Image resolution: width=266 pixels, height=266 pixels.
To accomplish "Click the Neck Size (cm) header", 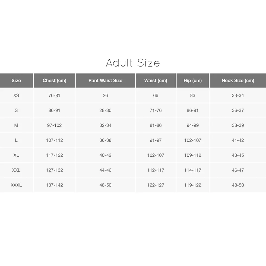I will tap(238, 81).
